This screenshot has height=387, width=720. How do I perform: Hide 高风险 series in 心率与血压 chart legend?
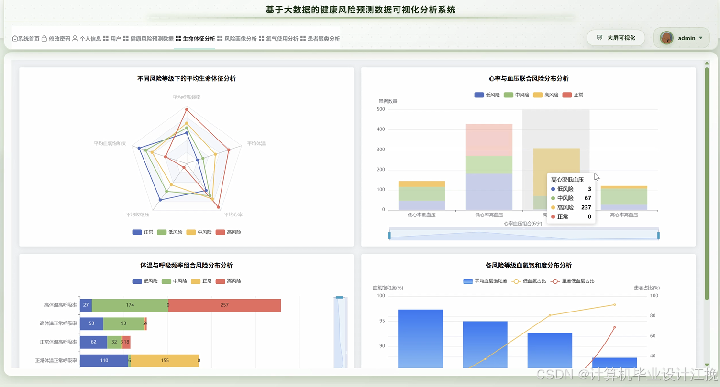click(546, 95)
